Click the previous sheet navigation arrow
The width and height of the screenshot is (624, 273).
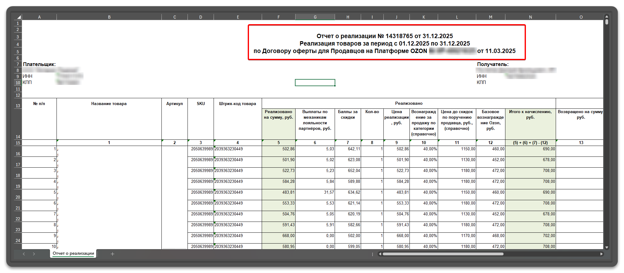[x=24, y=254]
